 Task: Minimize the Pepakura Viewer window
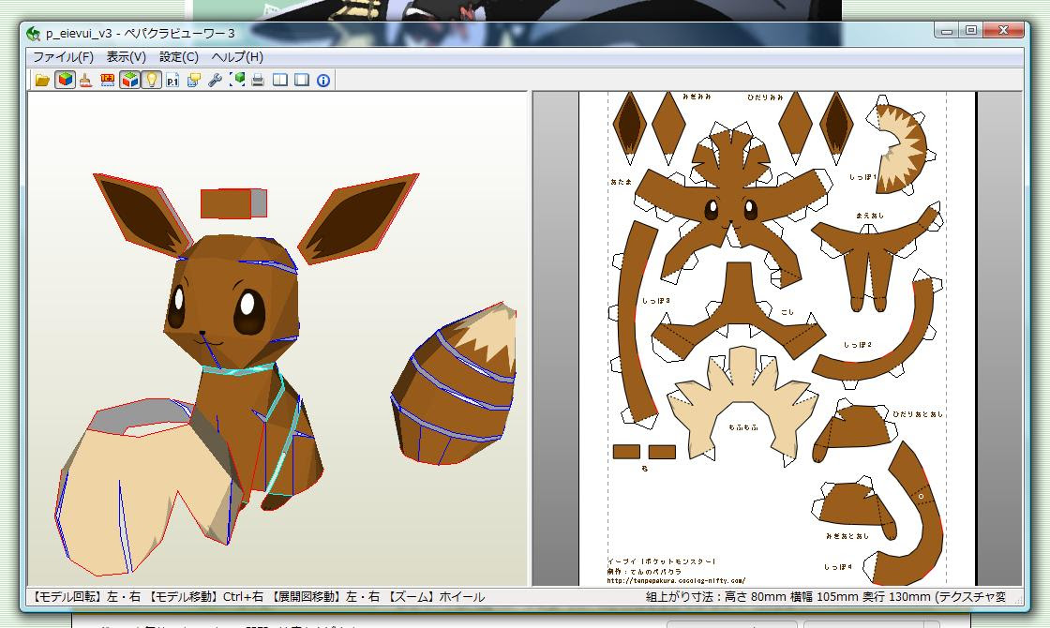[947, 31]
